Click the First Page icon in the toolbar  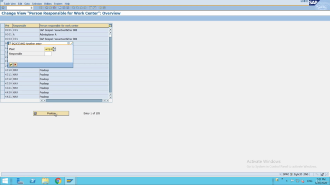coord(73,8)
